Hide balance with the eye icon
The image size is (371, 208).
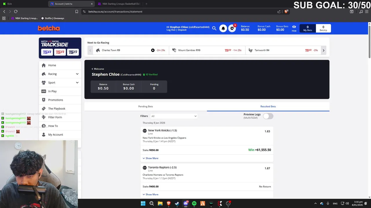pos(294,28)
